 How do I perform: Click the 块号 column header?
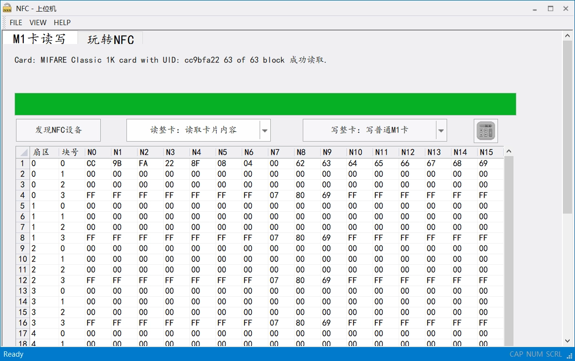(x=72, y=152)
